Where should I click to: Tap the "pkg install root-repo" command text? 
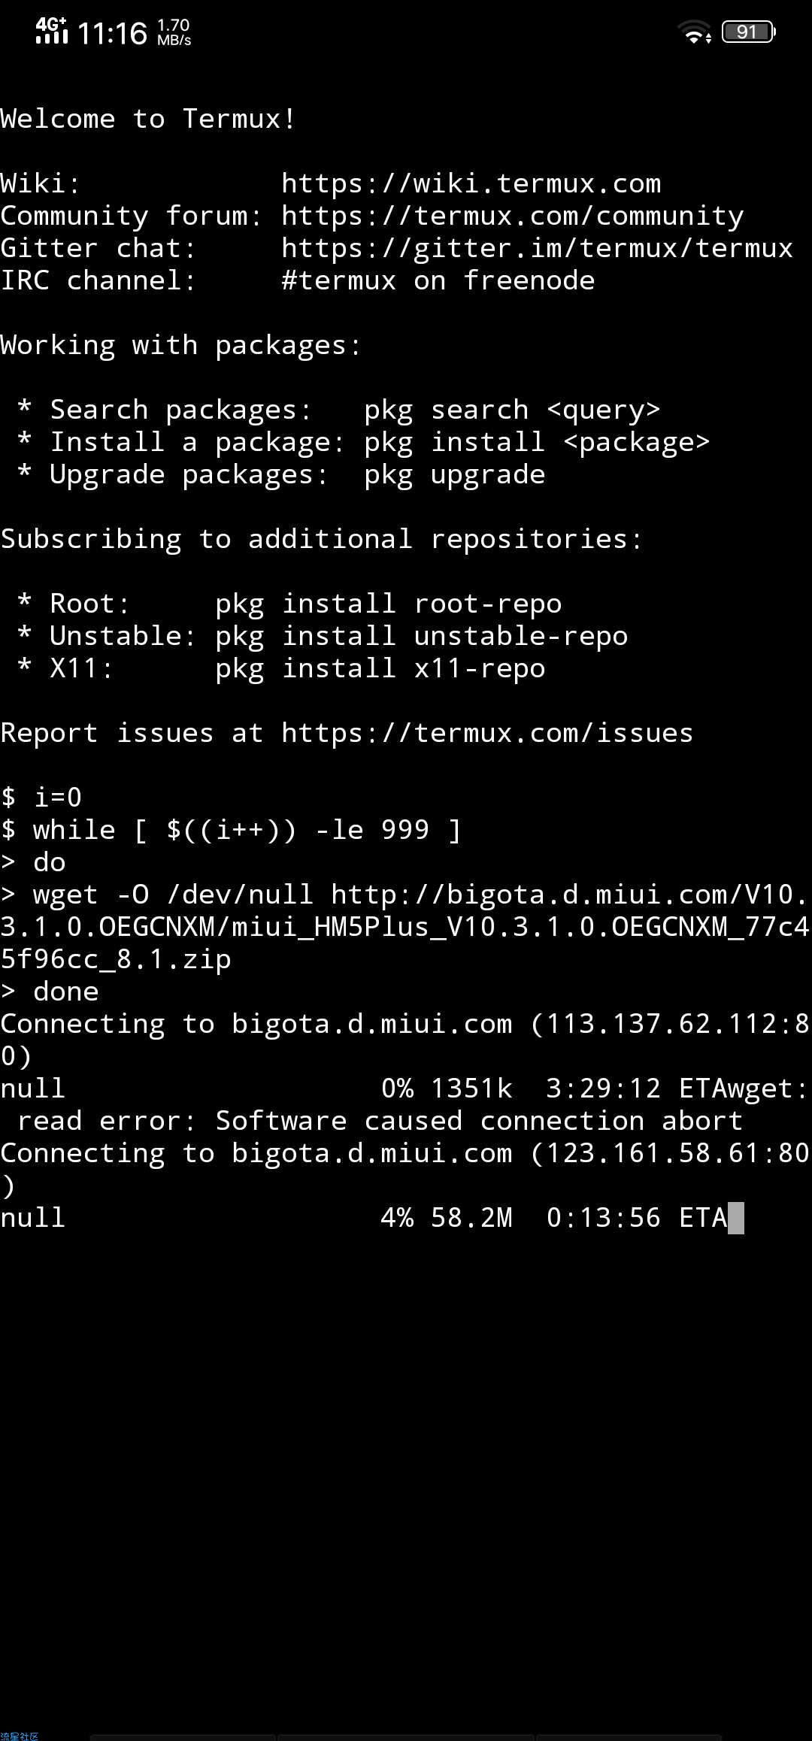tap(389, 604)
